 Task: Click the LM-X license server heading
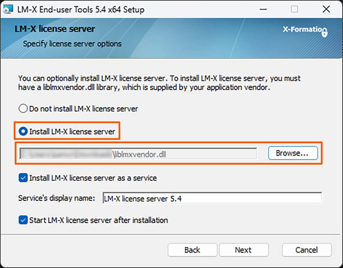[x=55, y=29]
